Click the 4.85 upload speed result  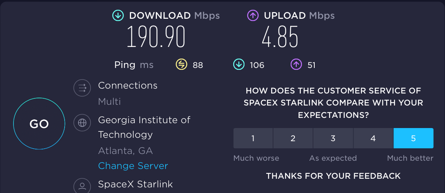[280, 37]
